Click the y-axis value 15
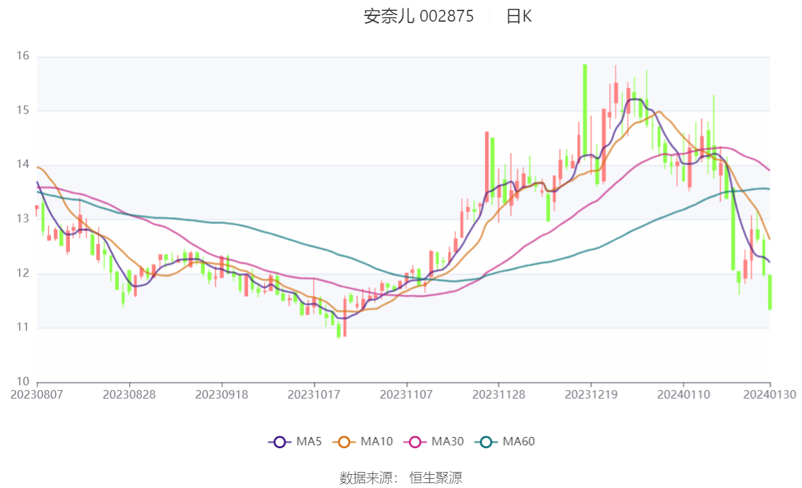The height and width of the screenshot is (488, 802). click(x=22, y=110)
